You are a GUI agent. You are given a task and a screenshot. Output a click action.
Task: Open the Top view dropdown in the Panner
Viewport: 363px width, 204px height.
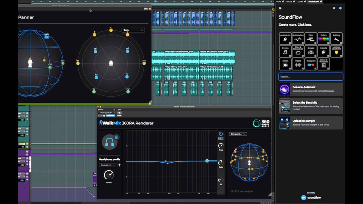tap(133, 30)
